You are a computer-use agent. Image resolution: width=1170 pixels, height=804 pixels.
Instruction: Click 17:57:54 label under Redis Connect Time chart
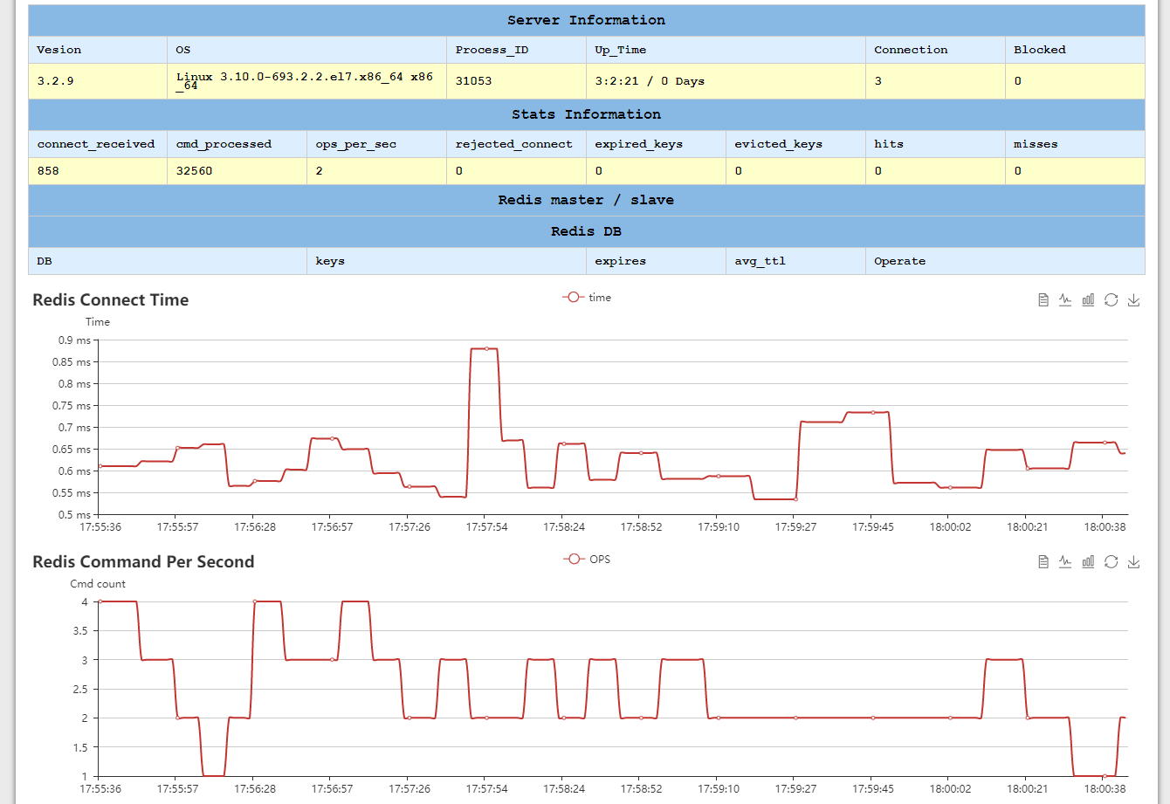(x=486, y=527)
